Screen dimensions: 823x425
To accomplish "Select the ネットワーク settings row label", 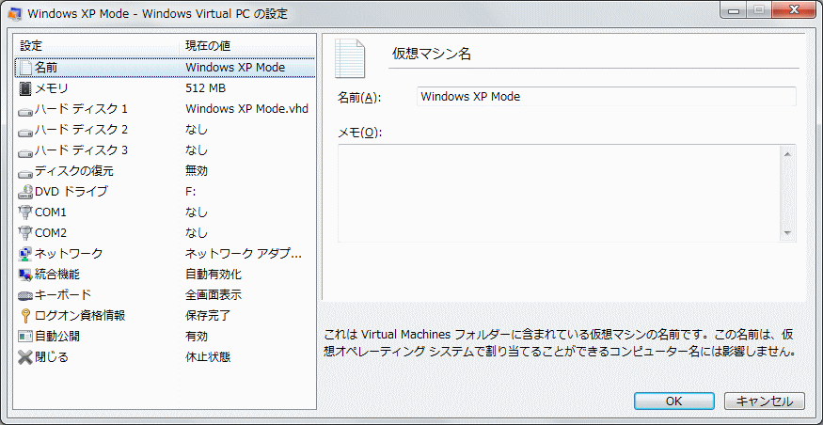I will (x=69, y=254).
